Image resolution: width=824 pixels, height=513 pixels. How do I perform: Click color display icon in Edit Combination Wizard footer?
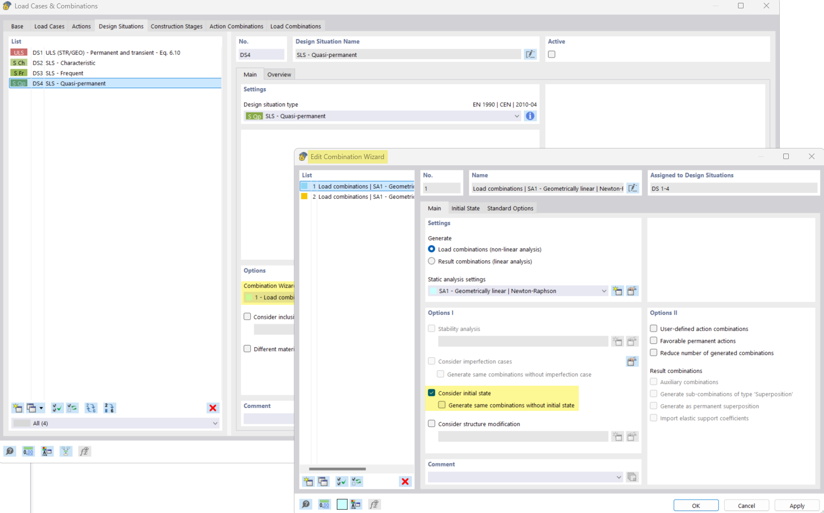tap(356, 504)
